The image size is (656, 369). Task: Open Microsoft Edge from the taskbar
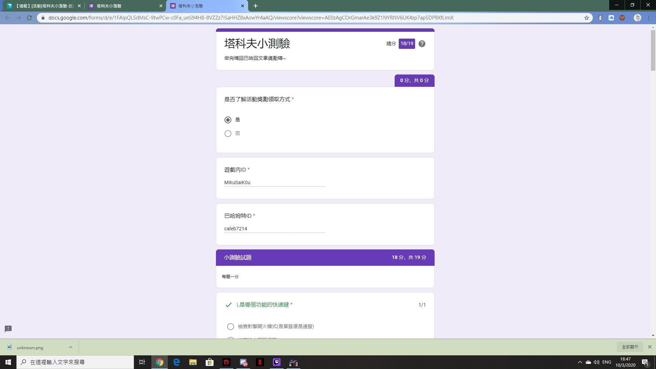tap(176, 362)
